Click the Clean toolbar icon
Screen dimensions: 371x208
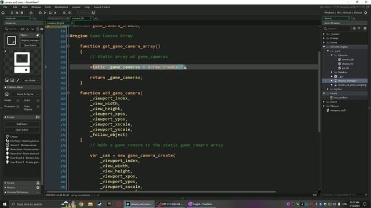(56, 13)
